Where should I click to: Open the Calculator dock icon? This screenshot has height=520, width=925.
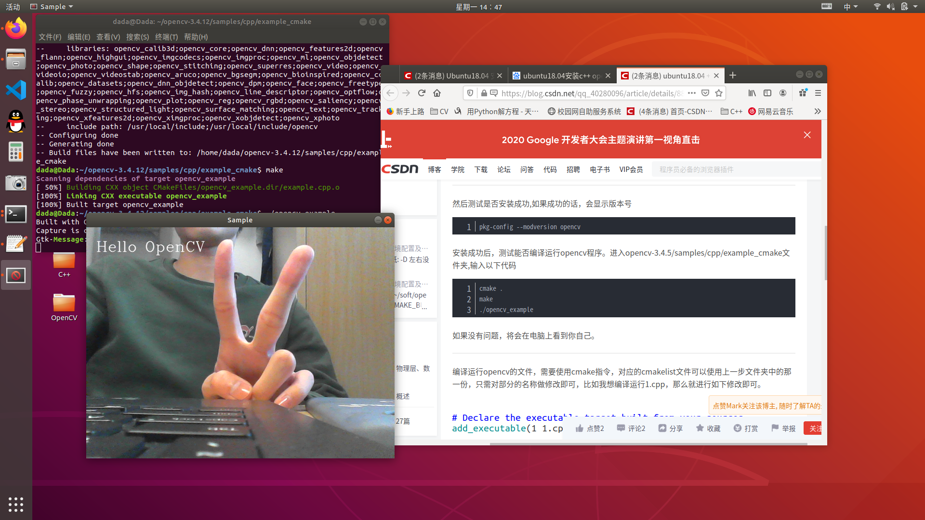16,152
